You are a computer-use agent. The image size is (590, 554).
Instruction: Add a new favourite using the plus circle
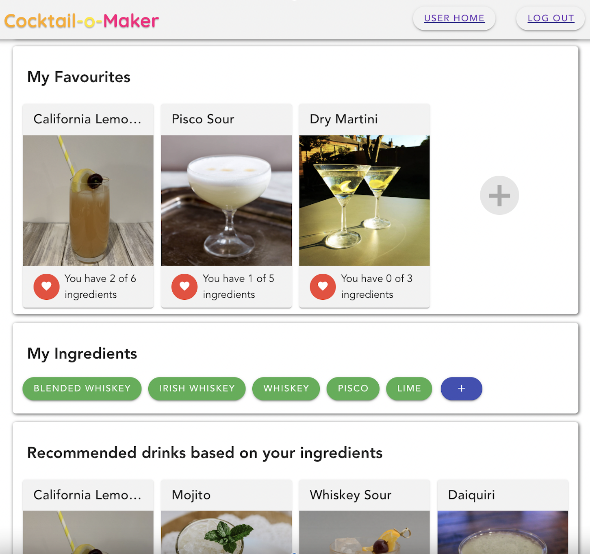click(499, 195)
